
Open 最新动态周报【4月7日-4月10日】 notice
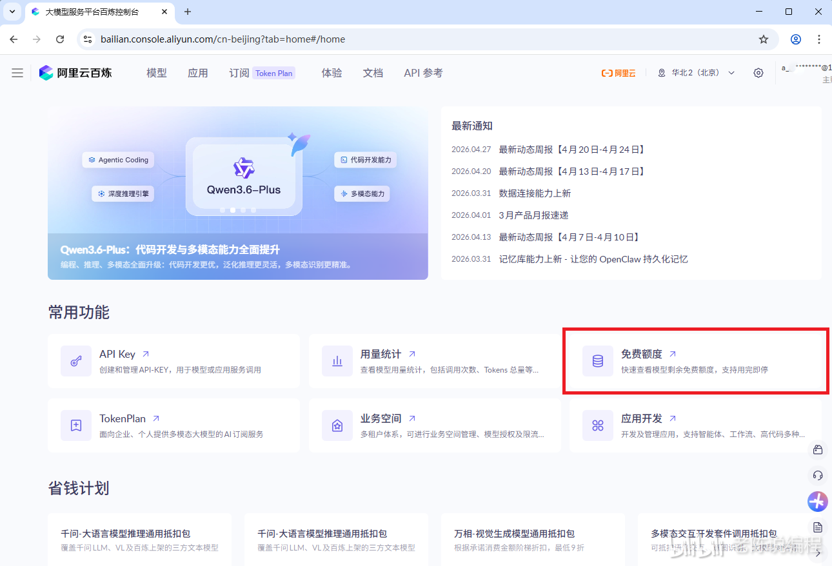(570, 237)
